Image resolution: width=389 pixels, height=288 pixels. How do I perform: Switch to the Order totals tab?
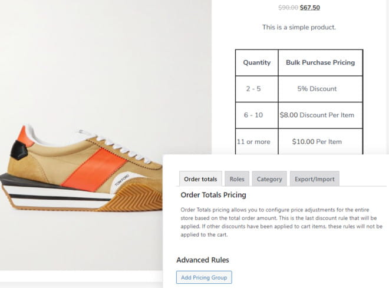click(200, 179)
